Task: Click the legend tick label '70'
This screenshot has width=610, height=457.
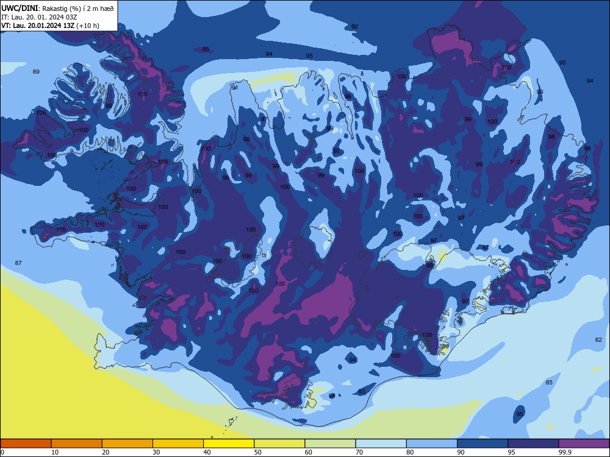Action: [x=359, y=452]
